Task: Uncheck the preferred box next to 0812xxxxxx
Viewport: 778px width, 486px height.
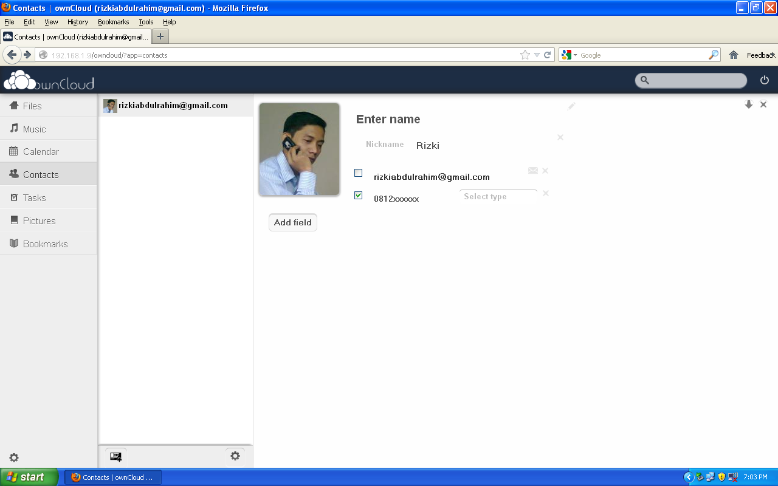Action: pyautogui.click(x=358, y=196)
